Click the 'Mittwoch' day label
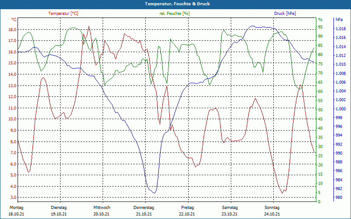The image size is (351, 219). point(102,208)
